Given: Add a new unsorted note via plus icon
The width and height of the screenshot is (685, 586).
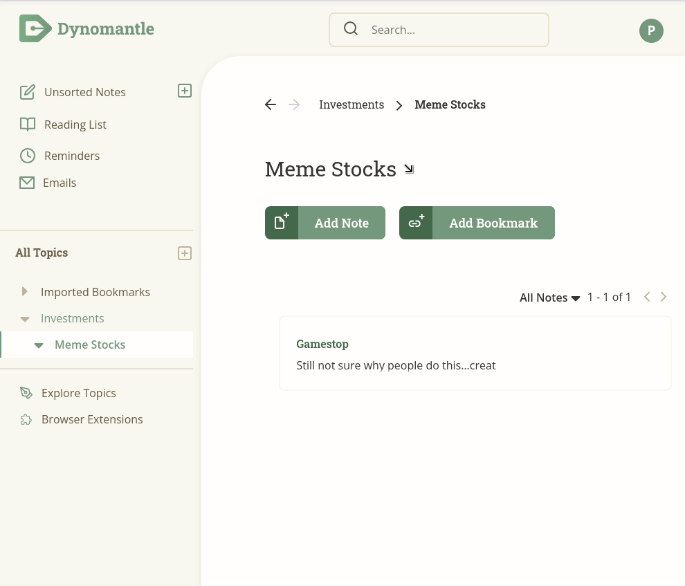Looking at the screenshot, I should point(185,91).
